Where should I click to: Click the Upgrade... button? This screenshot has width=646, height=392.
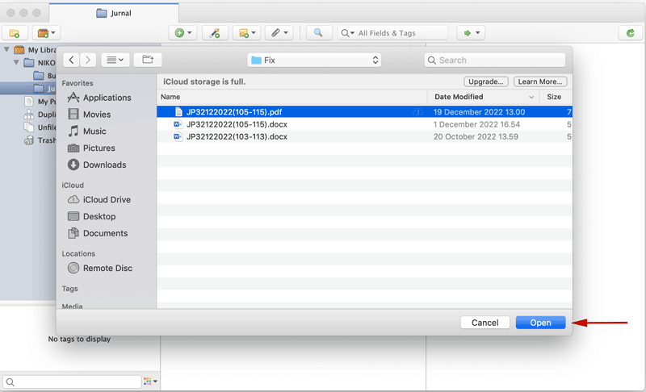point(486,81)
